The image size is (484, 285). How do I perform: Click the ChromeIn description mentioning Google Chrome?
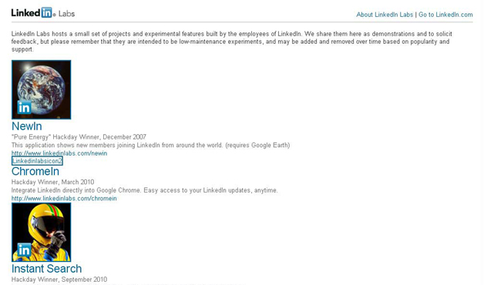point(145,190)
